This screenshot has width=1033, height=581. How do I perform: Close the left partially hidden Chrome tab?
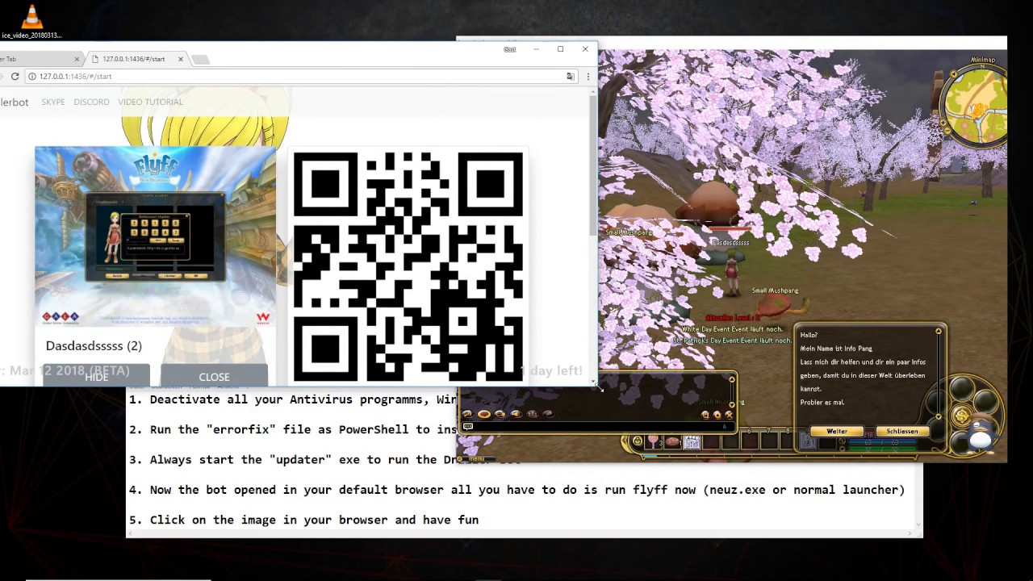(x=77, y=59)
